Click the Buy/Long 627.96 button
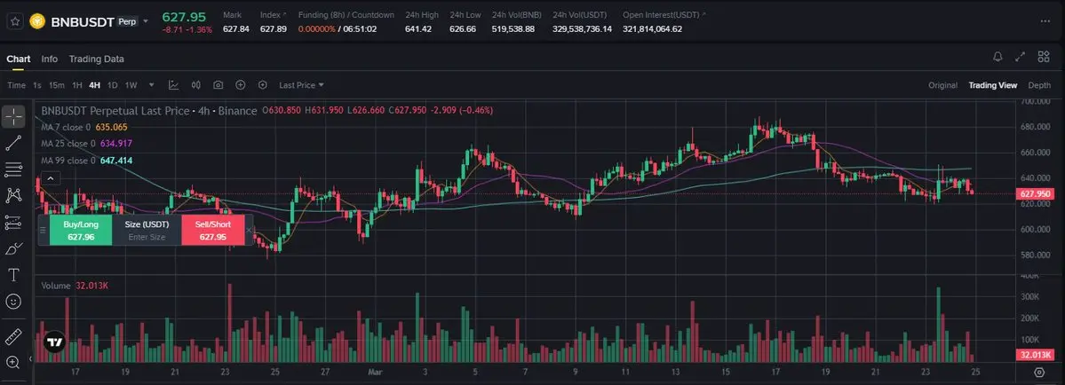The width and height of the screenshot is (1065, 385). pos(81,231)
